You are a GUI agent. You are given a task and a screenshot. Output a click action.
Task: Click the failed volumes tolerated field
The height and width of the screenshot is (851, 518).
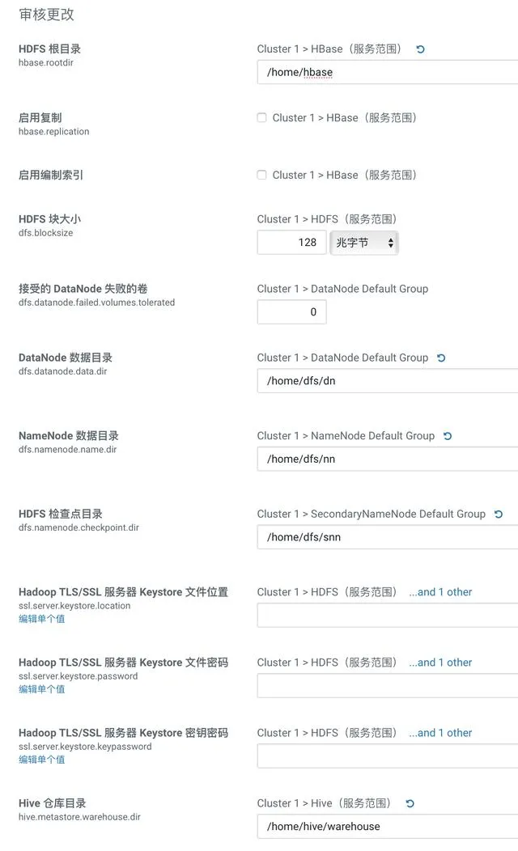point(292,312)
